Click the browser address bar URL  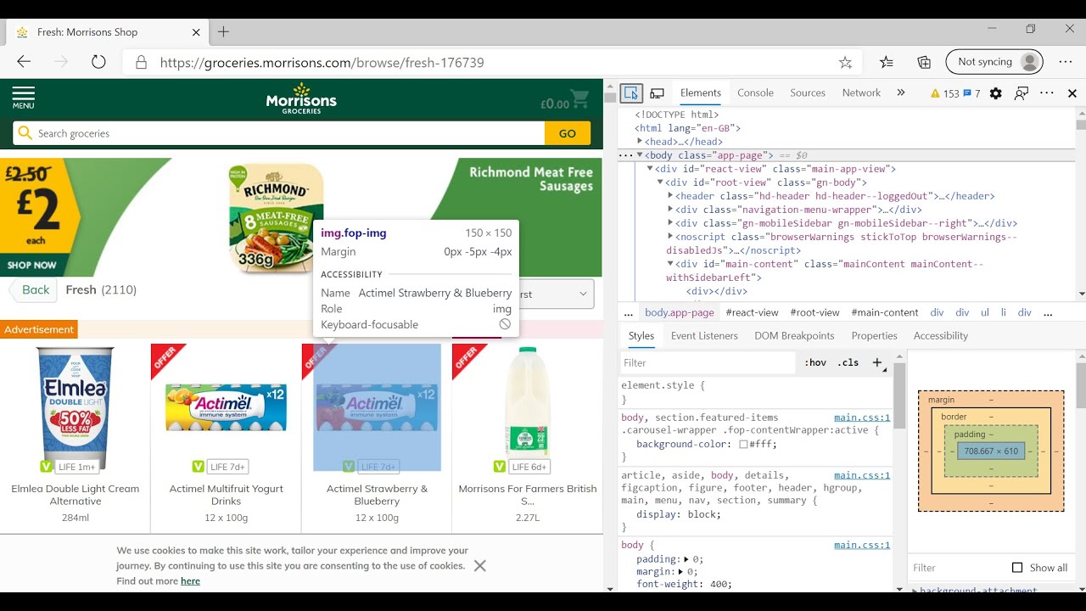click(322, 62)
